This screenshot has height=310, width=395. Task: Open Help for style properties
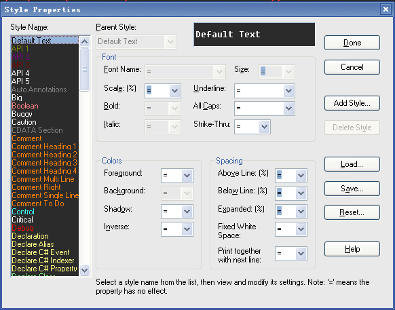[352, 249]
